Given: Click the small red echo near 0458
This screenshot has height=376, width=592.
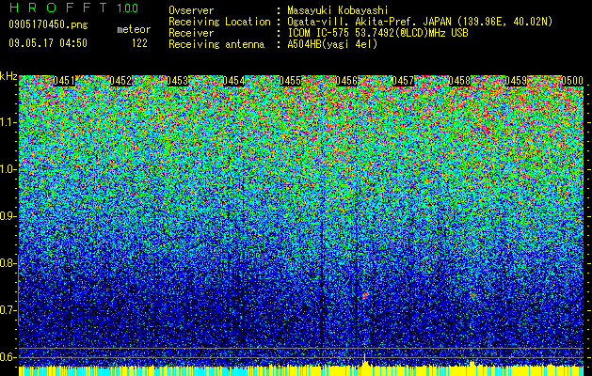Looking at the screenshot, I should click(472, 296).
